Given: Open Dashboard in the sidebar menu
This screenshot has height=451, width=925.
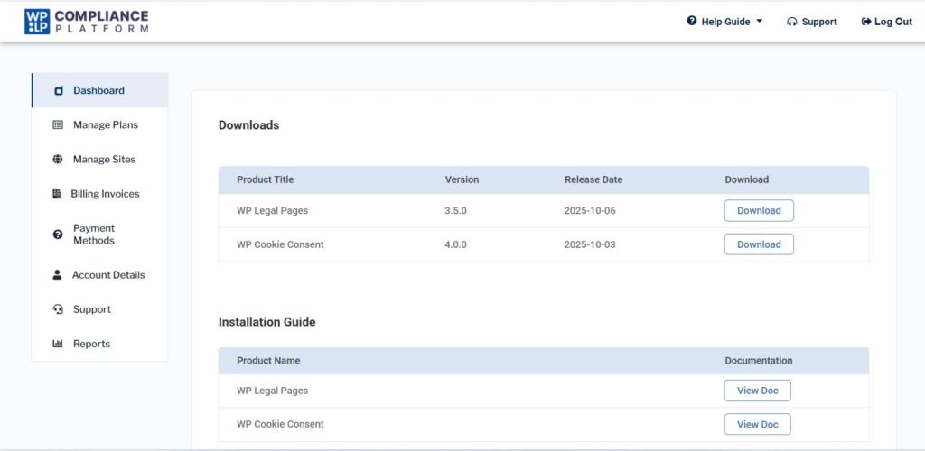Looking at the screenshot, I should [99, 91].
